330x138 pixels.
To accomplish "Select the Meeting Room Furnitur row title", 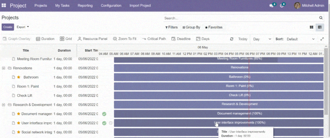I will click(34, 59).
